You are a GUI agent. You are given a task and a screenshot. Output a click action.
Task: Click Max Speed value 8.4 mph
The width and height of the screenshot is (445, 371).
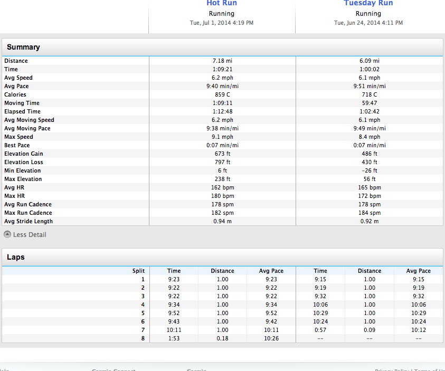pyautogui.click(x=369, y=137)
